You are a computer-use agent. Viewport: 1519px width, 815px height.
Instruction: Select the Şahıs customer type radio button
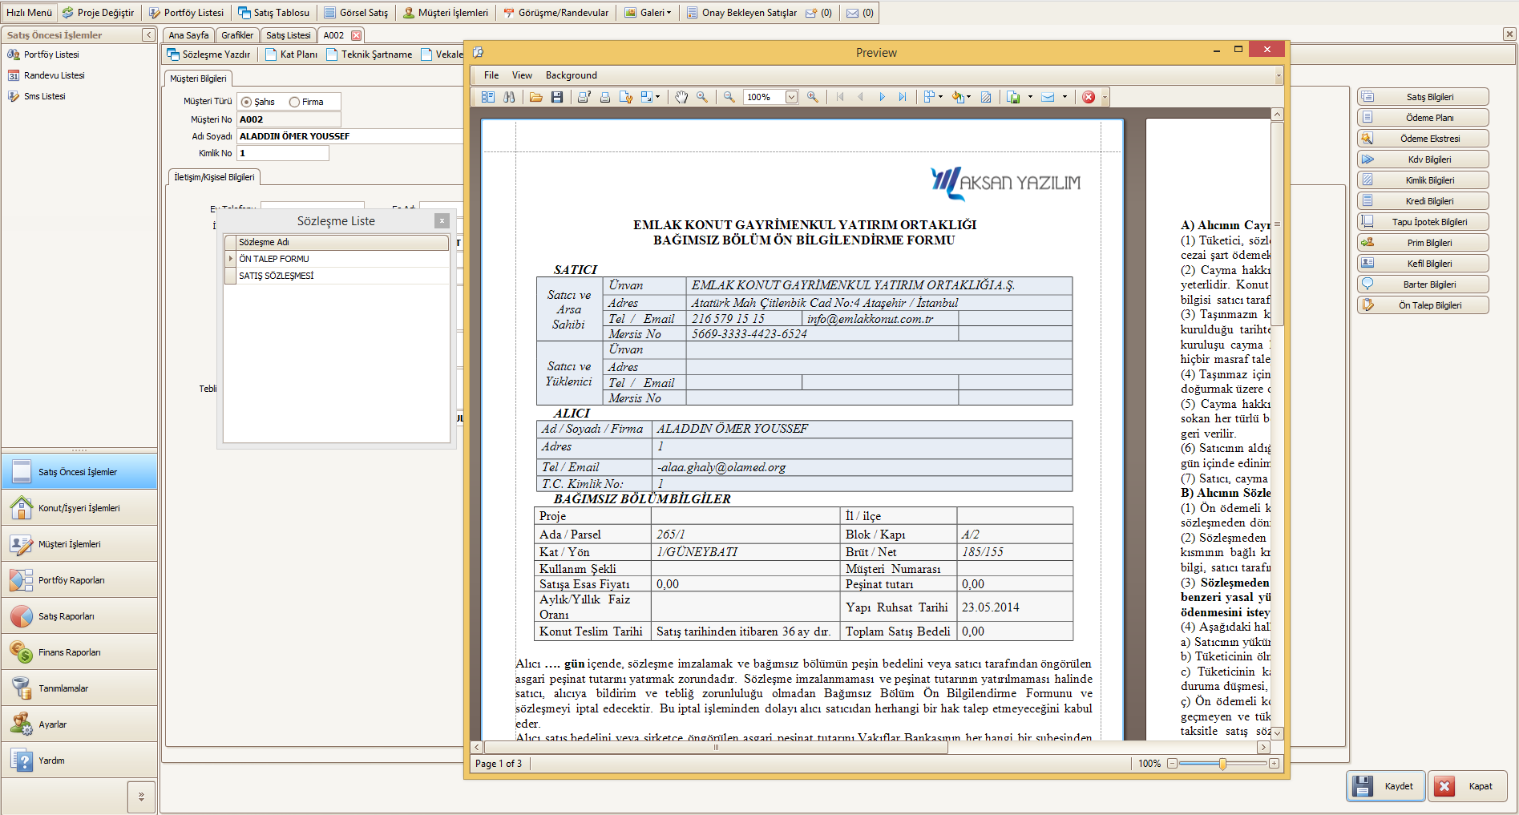(247, 102)
